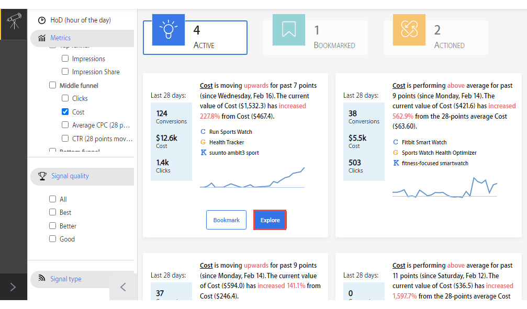The image size is (527, 309).
Task: Click the Explore button on first card
Action: [x=270, y=220]
